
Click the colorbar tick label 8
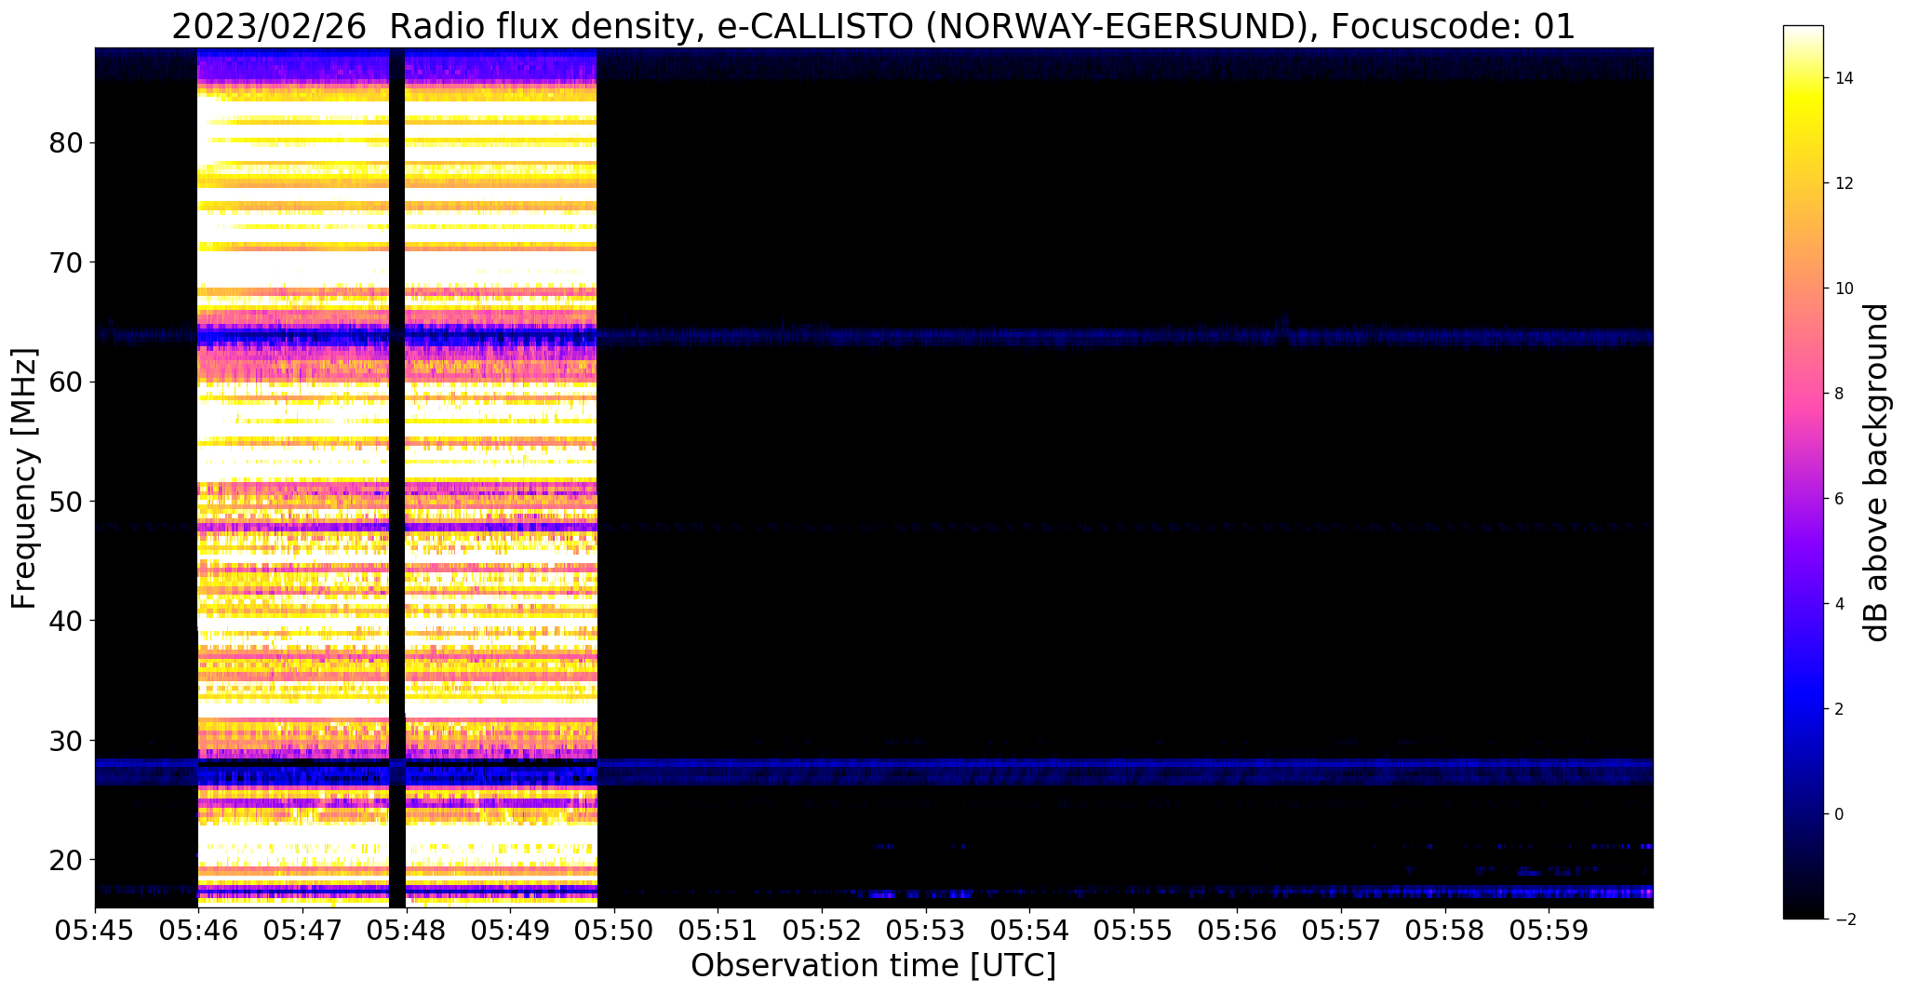[1838, 395]
